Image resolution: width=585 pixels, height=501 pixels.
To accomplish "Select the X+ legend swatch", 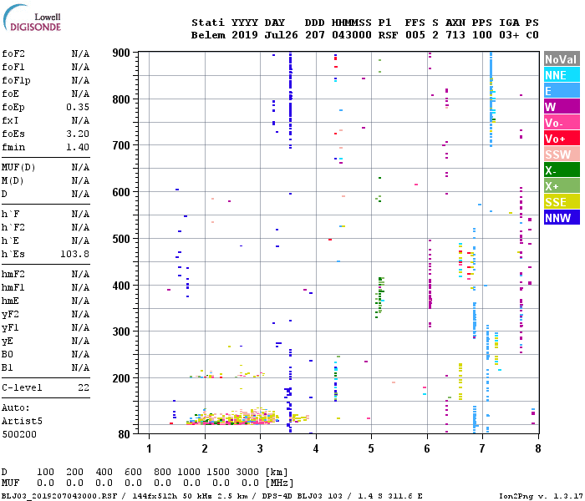I will [562, 186].
